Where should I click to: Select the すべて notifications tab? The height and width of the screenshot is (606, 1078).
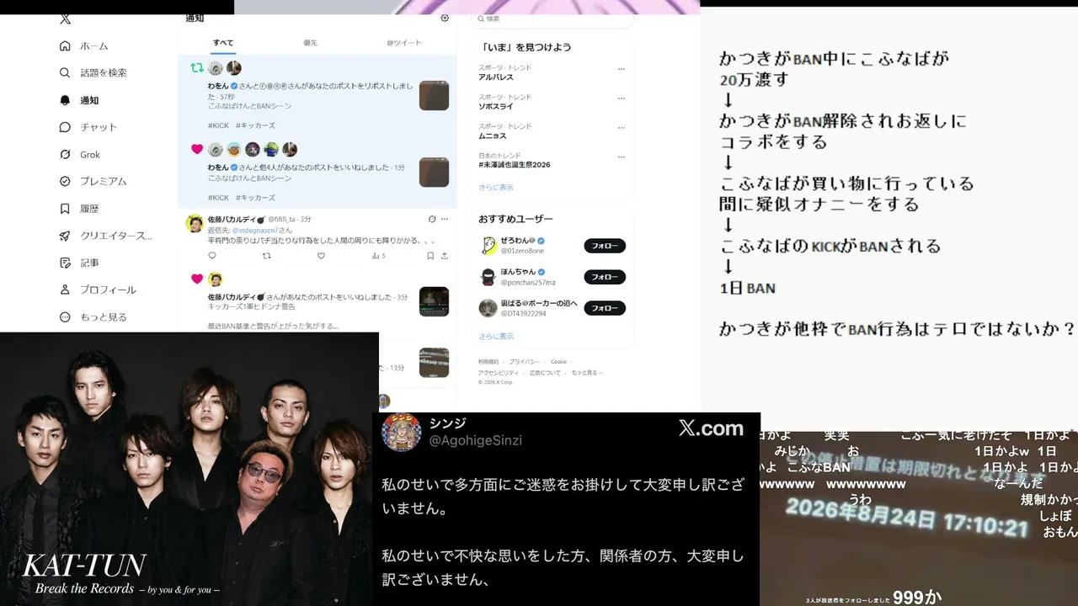223,43
